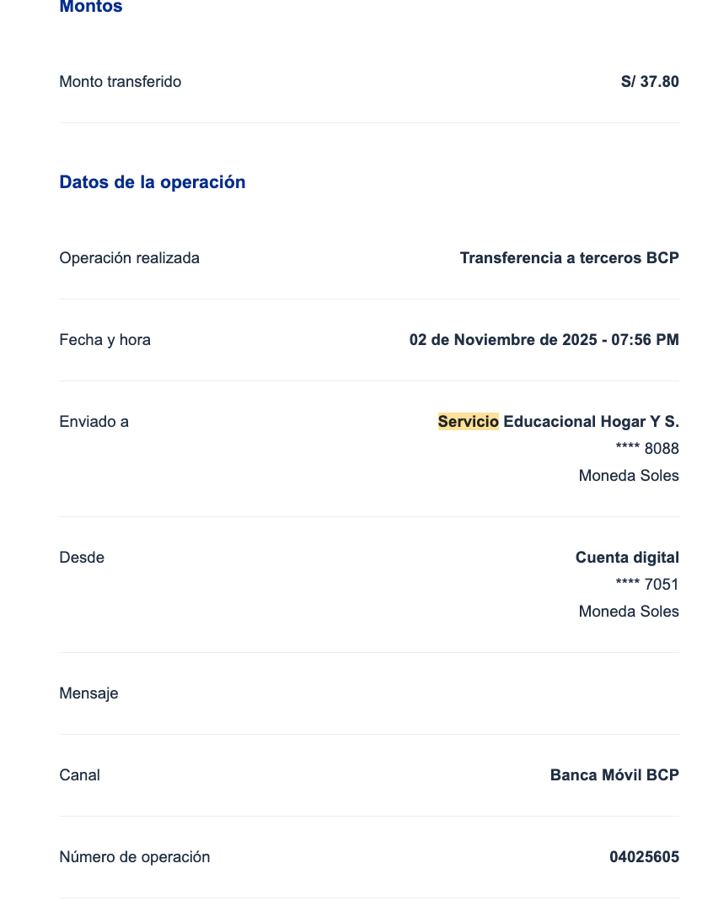Viewport: 713px width, 901px height.
Task: Click the Banca Móvil BCP channel value
Action: tap(614, 775)
